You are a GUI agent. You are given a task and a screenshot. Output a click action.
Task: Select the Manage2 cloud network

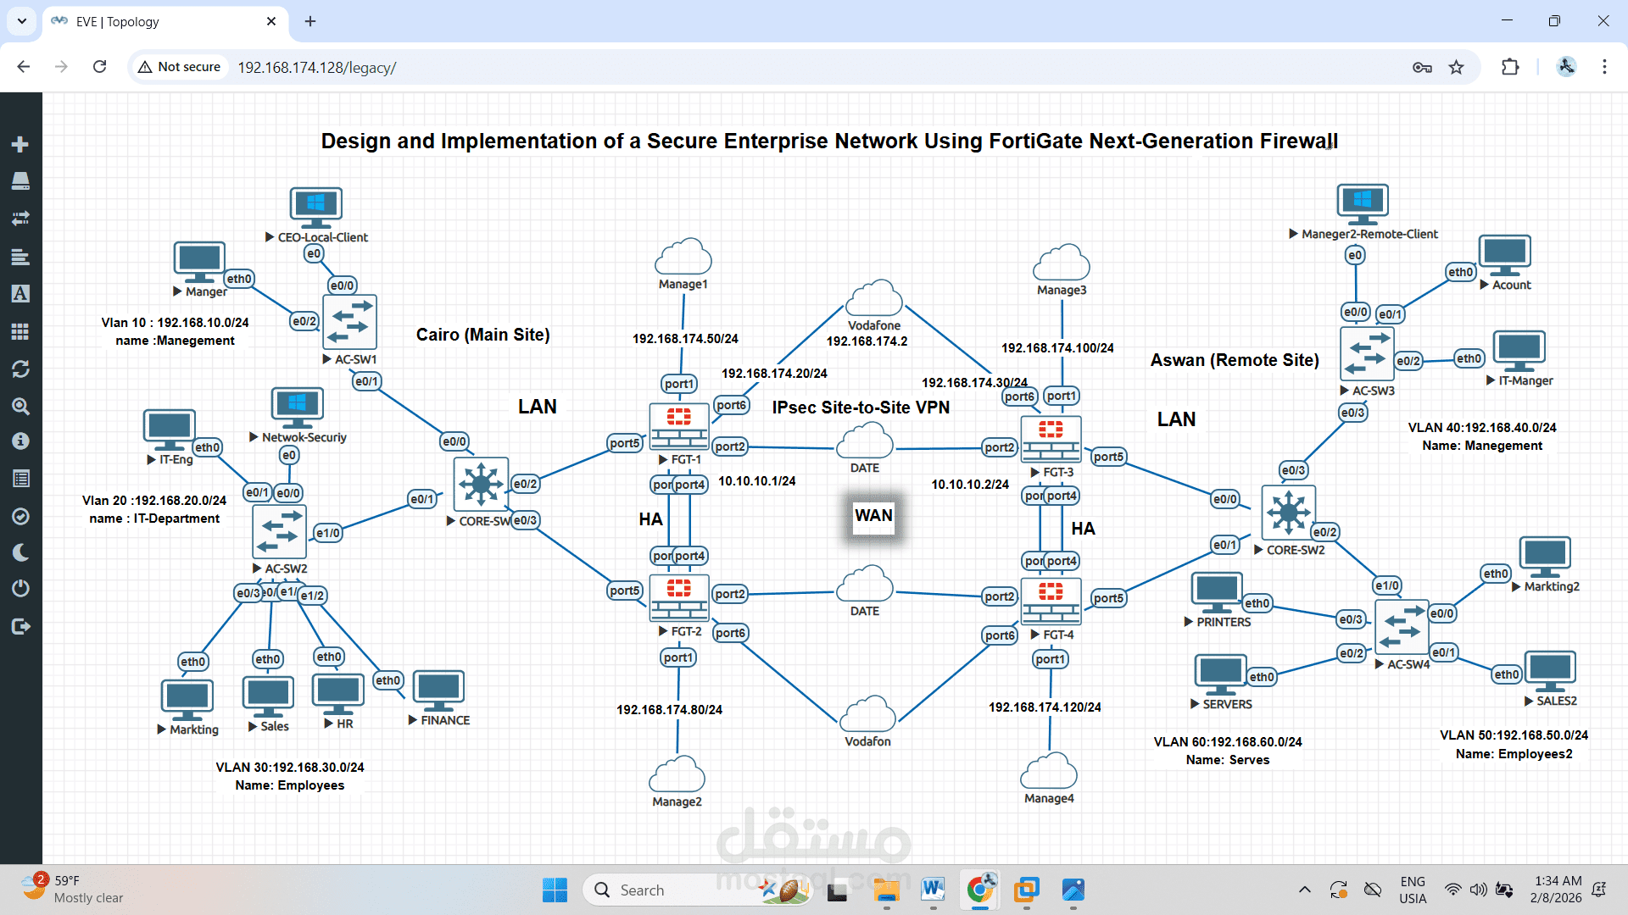point(677,774)
